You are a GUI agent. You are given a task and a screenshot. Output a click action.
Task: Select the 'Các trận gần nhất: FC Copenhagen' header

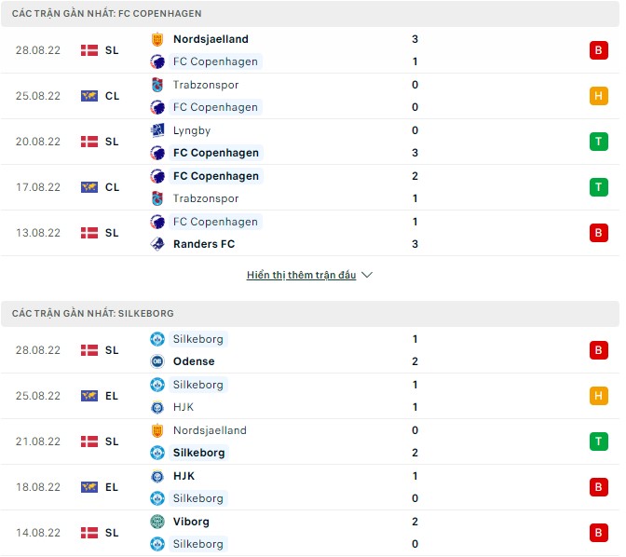point(107,14)
